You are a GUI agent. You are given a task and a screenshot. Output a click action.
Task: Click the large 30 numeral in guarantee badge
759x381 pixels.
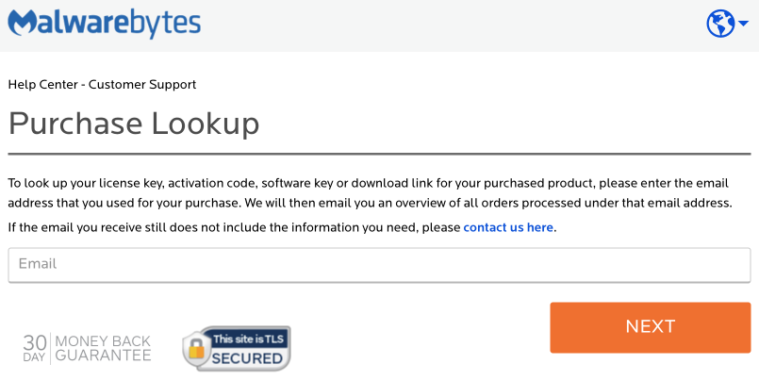(x=35, y=342)
